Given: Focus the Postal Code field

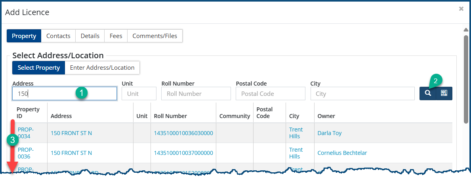Looking at the screenshot, I should coord(270,94).
